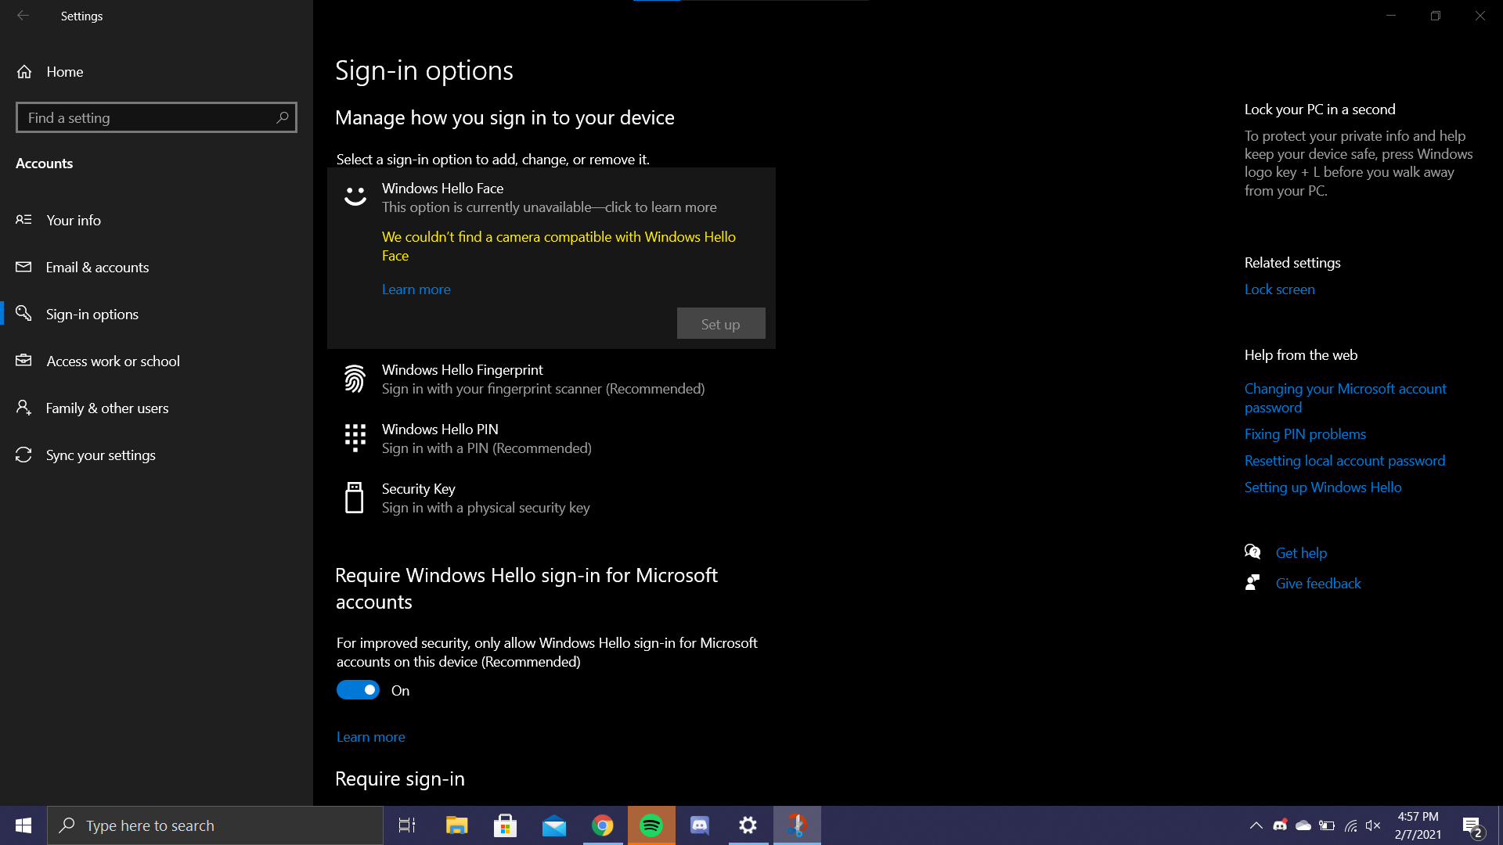Open Access work or school section
Screen dimensions: 1503x845
click(x=157, y=361)
